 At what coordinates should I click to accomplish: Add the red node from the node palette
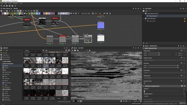(x=54, y=13)
